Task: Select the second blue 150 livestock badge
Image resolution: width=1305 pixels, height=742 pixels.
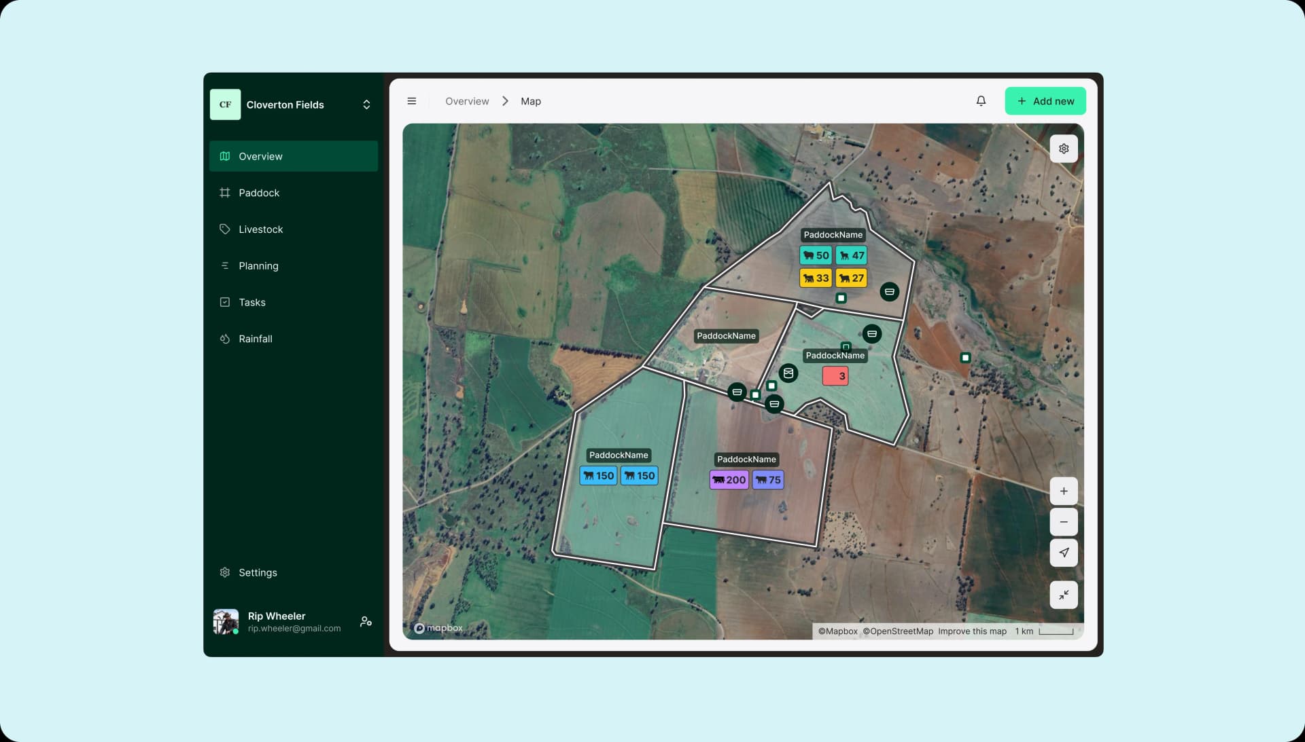Action: pyautogui.click(x=639, y=476)
